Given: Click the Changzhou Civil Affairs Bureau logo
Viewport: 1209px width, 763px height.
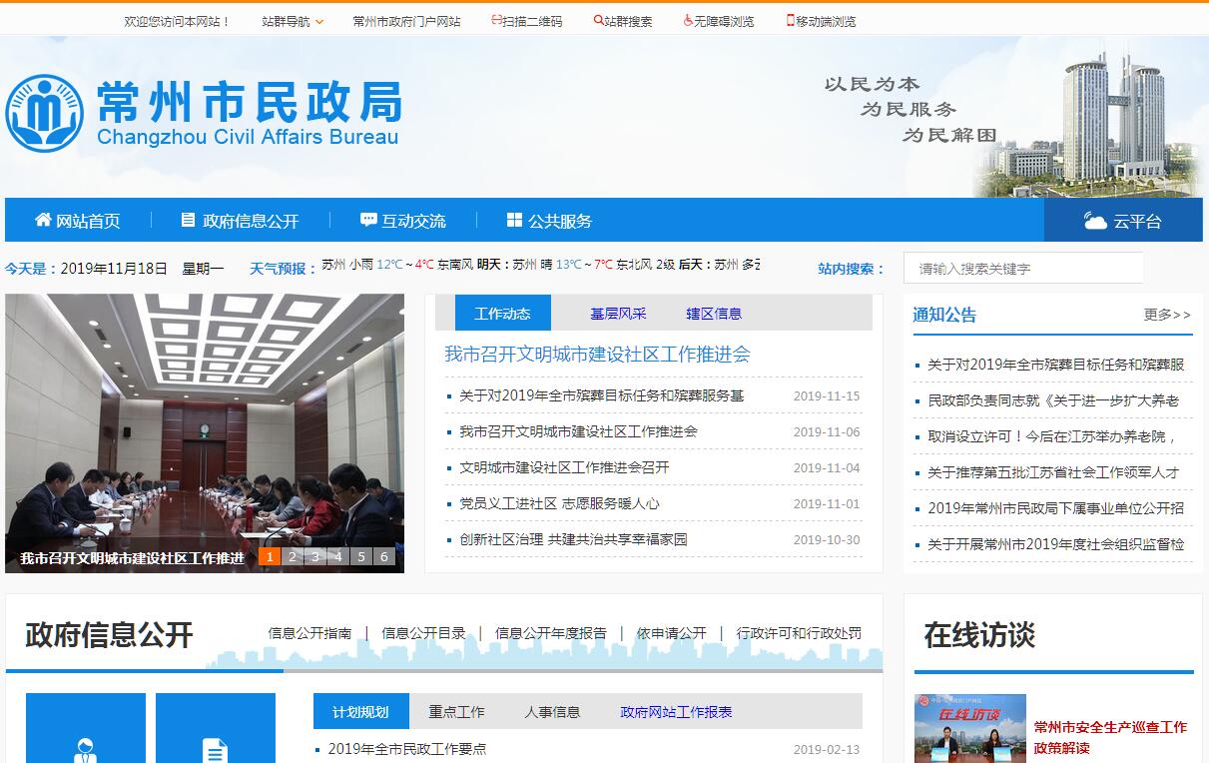Looking at the screenshot, I should 45,113.
